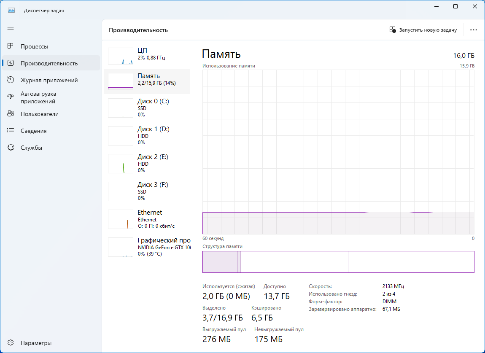Toggle the hamburger navigation menu

click(11, 29)
